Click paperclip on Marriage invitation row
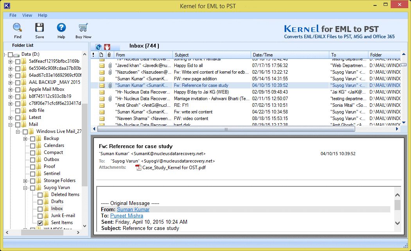The width and height of the screenshot is (411, 251). (x=110, y=99)
